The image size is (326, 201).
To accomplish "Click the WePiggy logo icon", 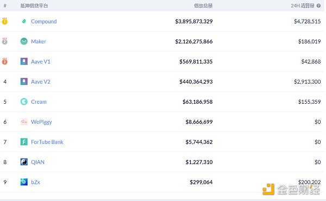I will (24, 122).
